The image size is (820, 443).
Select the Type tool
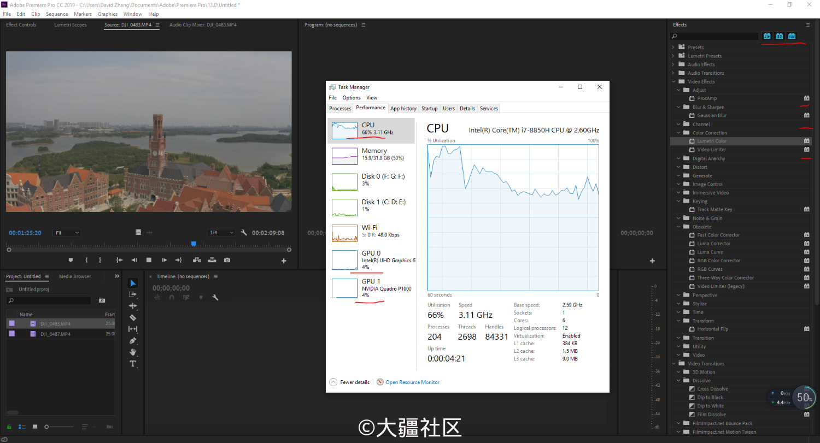[x=133, y=364]
